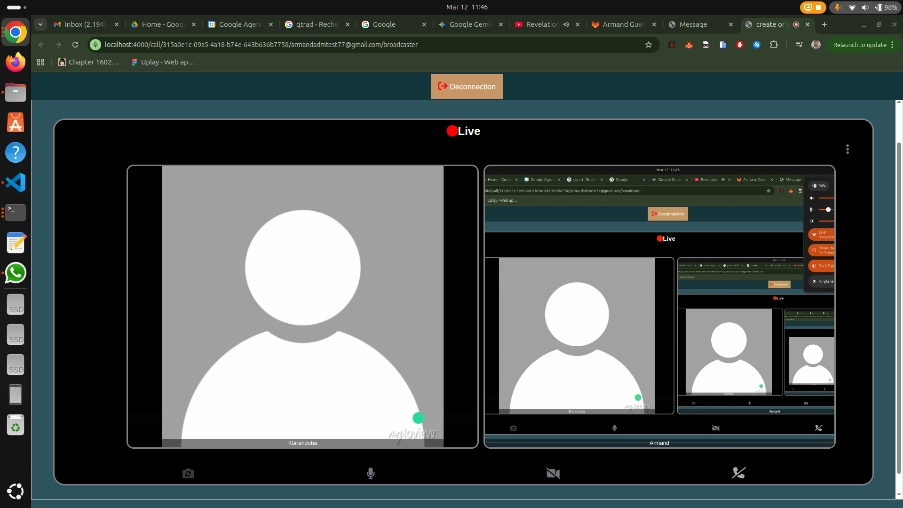Open the bookmarks apps grid icon
Image resolution: width=903 pixels, height=508 pixels.
(40, 62)
